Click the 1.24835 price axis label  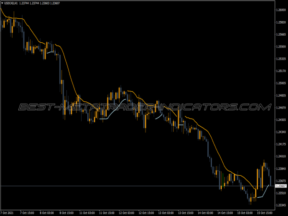pos(281,96)
